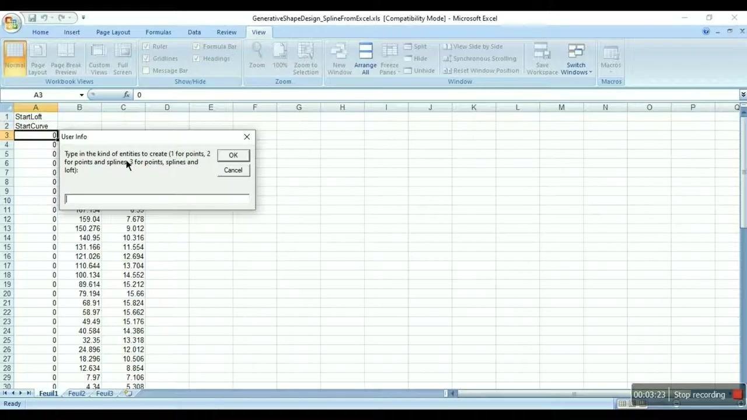Click Cancel in User Info dialog

[233, 170]
